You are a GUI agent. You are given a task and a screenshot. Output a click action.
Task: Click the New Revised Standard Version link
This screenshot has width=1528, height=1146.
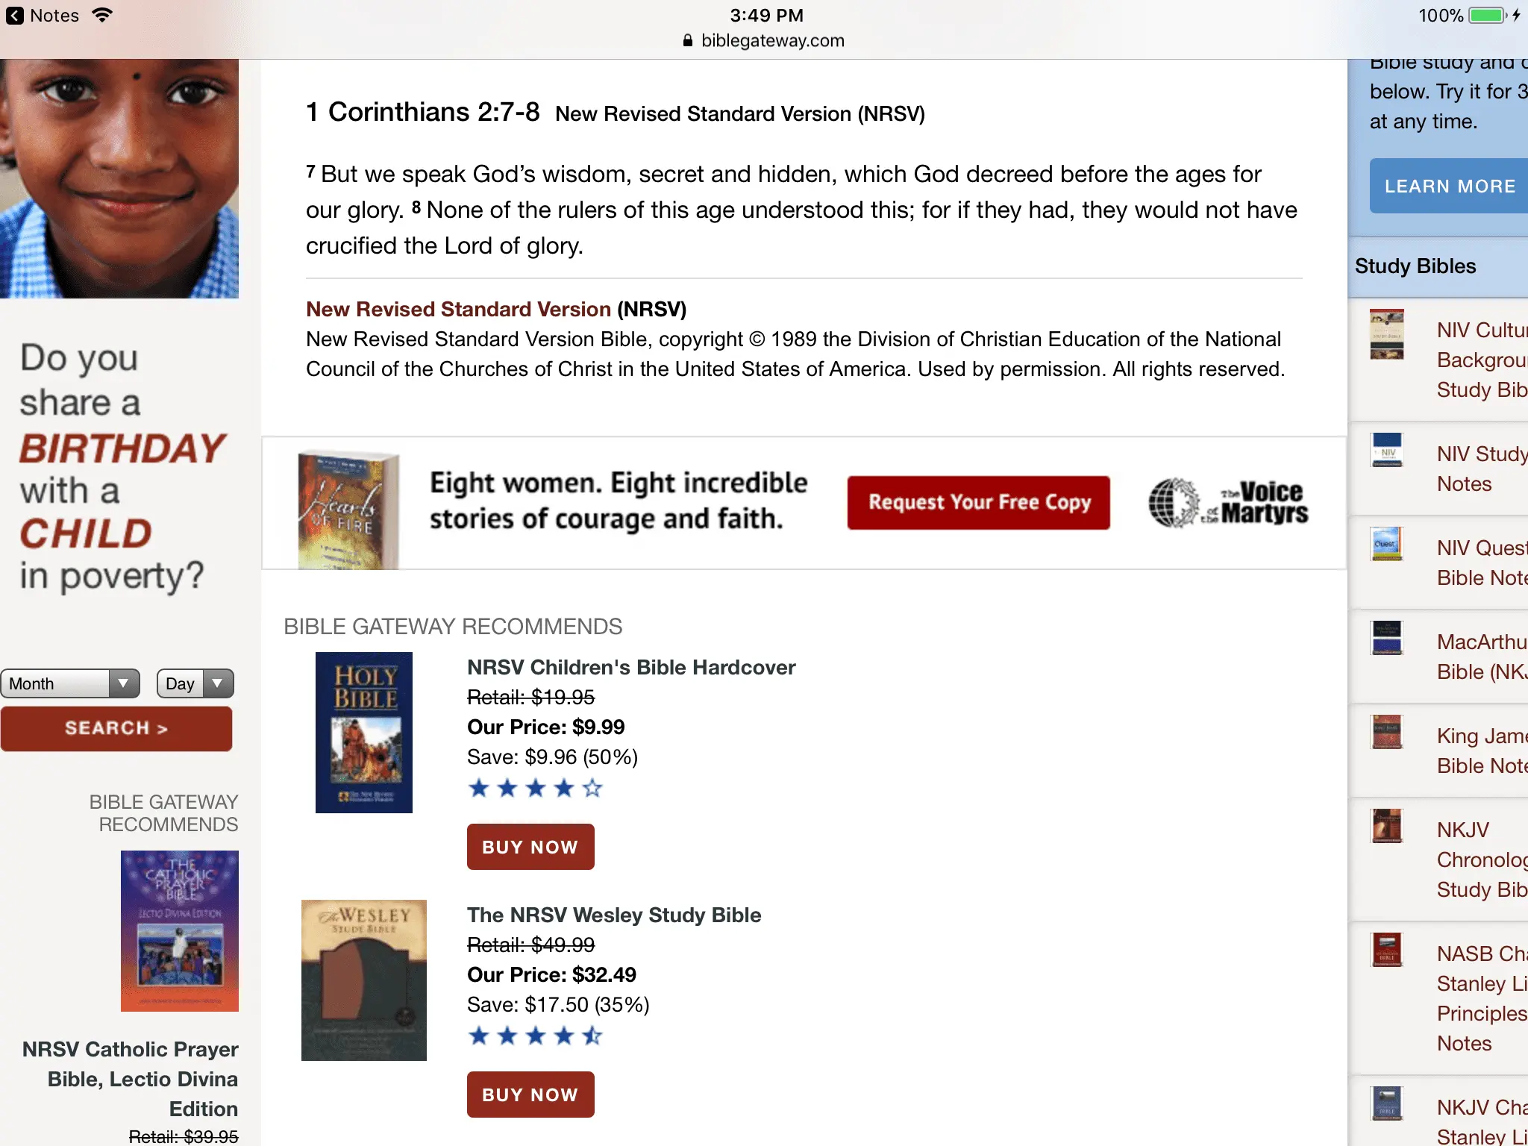coord(458,309)
